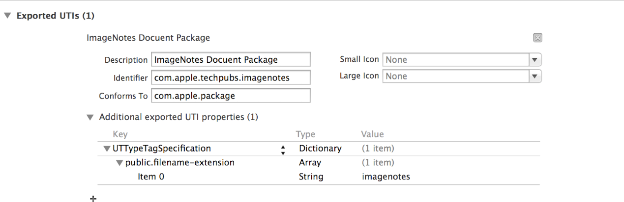Focus the Identifier text field
Viewport: 624px width, 202px height.
click(231, 77)
